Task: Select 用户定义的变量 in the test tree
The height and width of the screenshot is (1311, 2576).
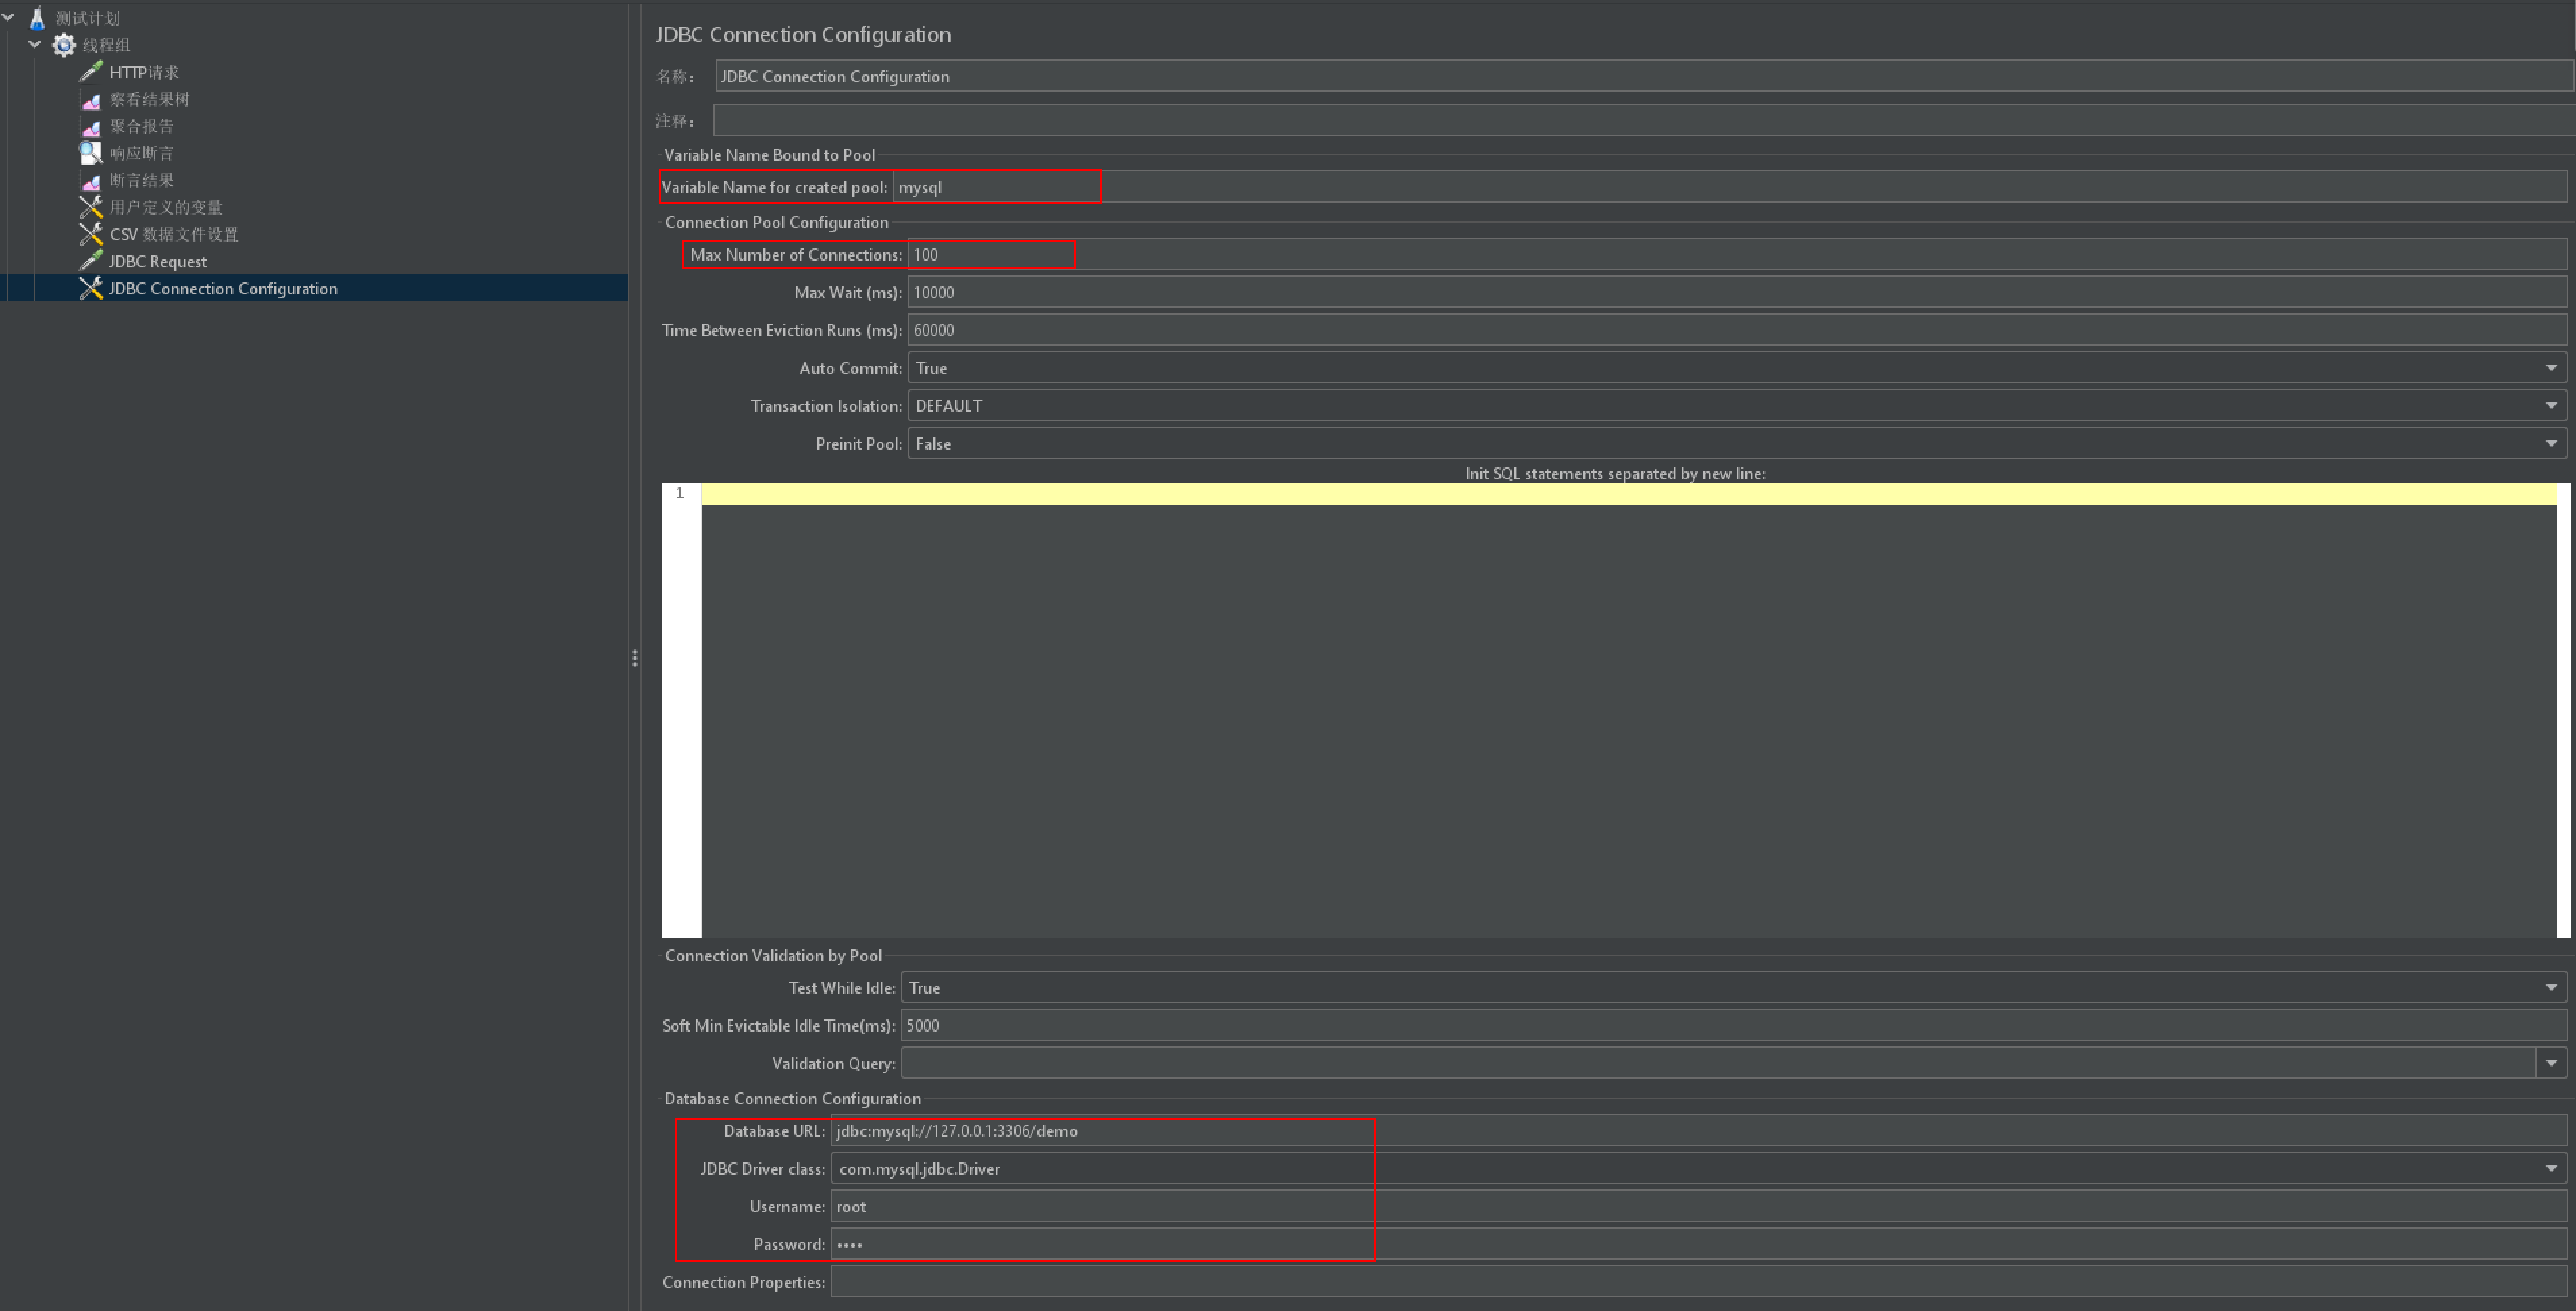Action: pos(166,207)
